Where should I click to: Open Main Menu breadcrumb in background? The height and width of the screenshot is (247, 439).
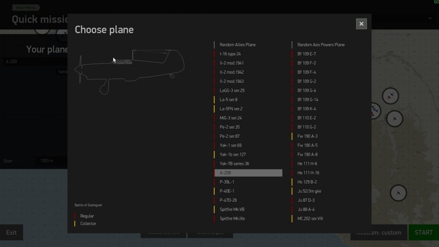[x=26, y=7]
